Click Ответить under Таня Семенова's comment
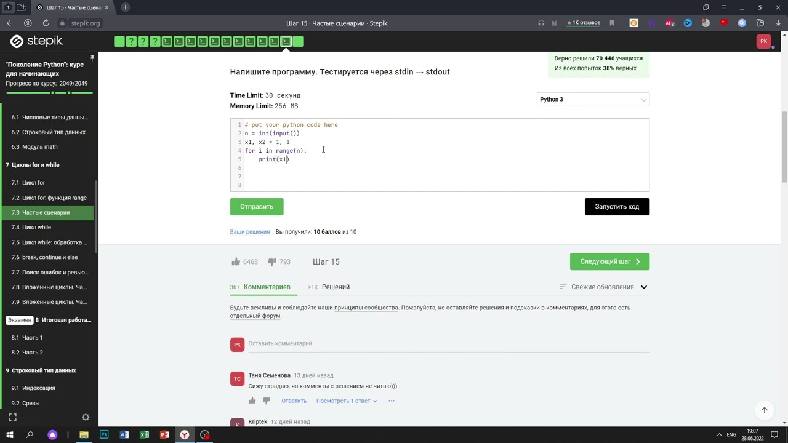 point(294,401)
